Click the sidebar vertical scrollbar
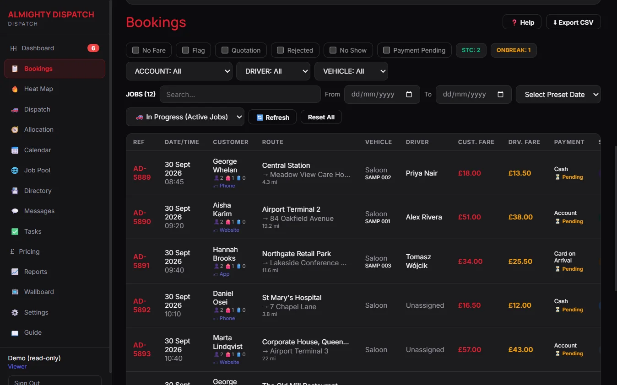This screenshot has width=617, height=385. pos(110,187)
